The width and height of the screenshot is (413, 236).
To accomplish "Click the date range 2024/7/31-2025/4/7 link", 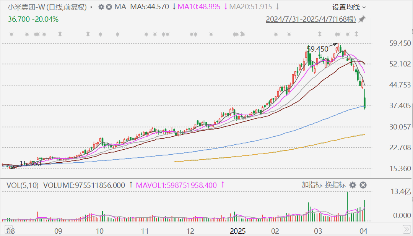I will [x=311, y=19].
